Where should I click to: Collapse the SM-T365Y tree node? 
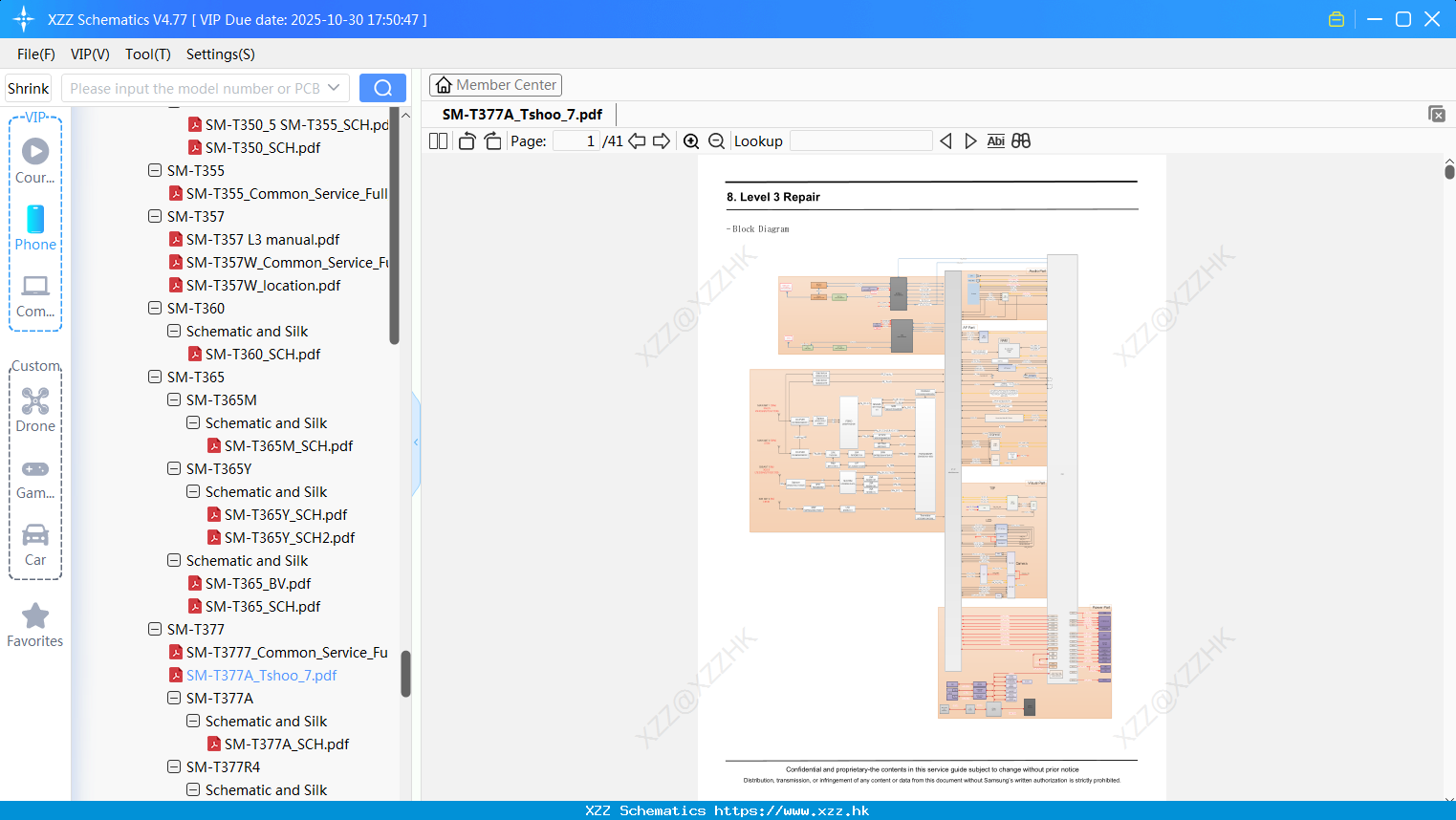click(x=174, y=469)
